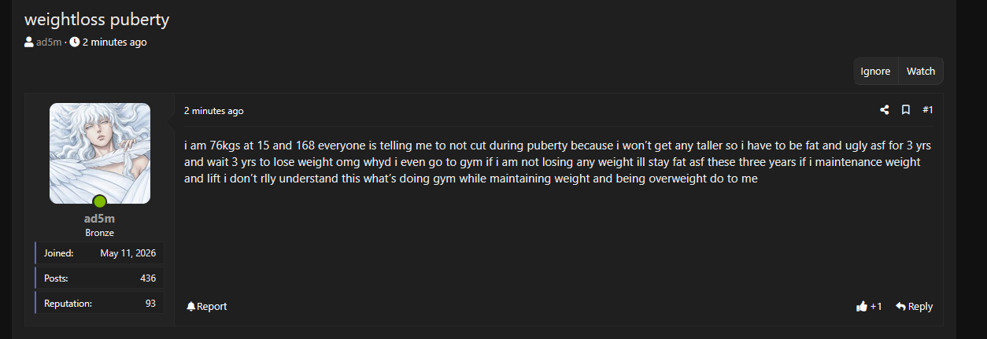Click the share icon on post #1
This screenshot has height=339, width=987.
885,110
